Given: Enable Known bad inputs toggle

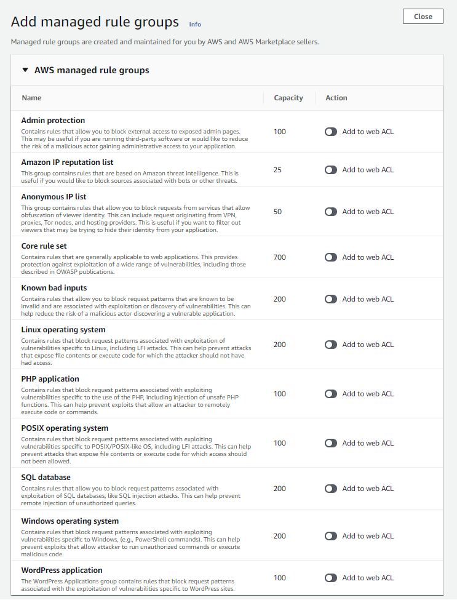Looking at the screenshot, I should tap(331, 299).
